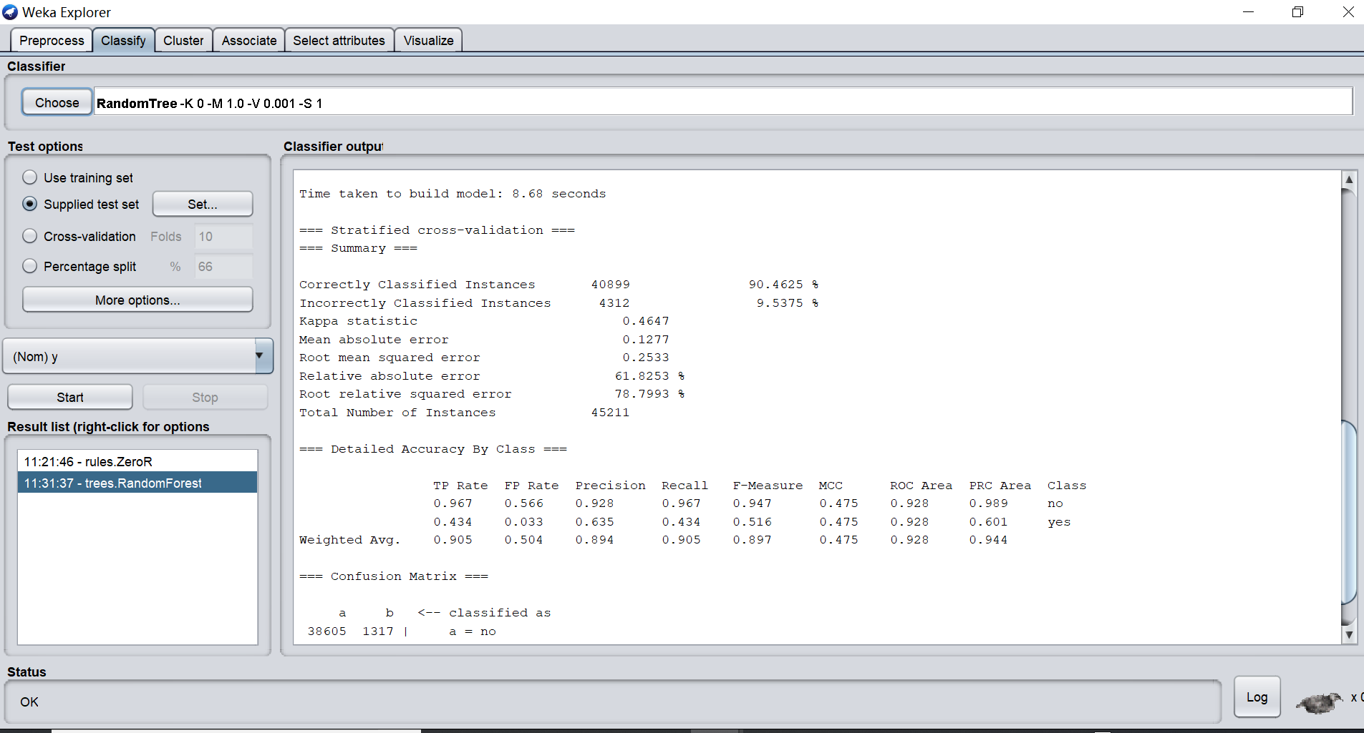This screenshot has height=733, width=1364.
Task: Close the Weka Explorer window
Action: coord(1348,12)
